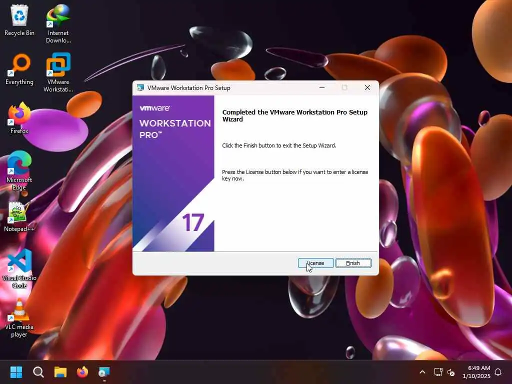This screenshot has width=512, height=384.
Task: Click the muted volume tray icon
Action: point(451,372)
